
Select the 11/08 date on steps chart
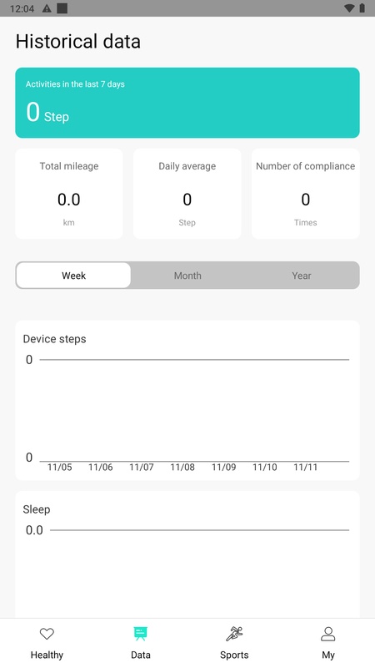182,468
